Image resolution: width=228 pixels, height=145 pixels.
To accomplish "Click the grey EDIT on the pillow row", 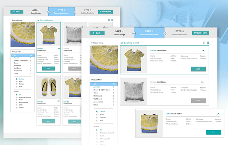I will click(x=198, y=101).
